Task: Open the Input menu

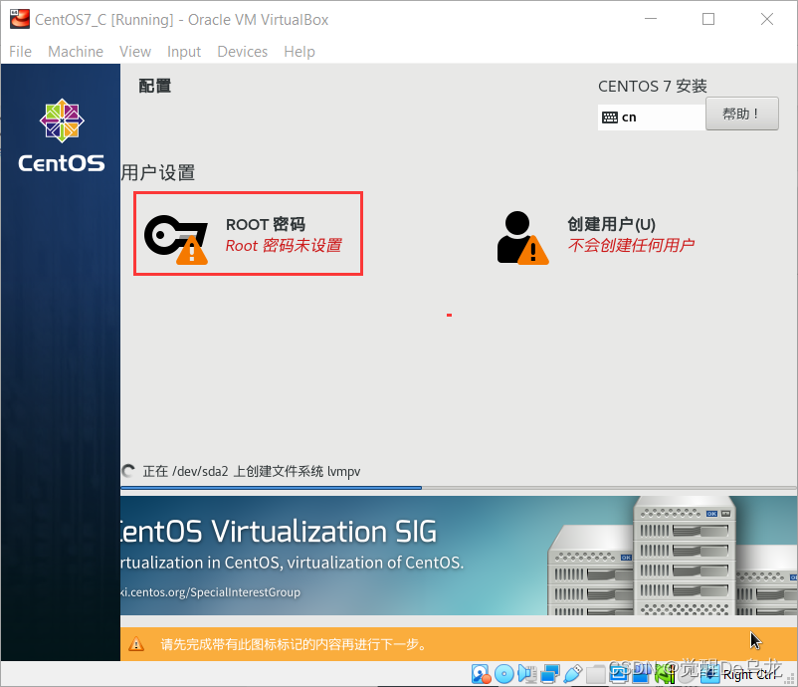Action: pos(183,51)
